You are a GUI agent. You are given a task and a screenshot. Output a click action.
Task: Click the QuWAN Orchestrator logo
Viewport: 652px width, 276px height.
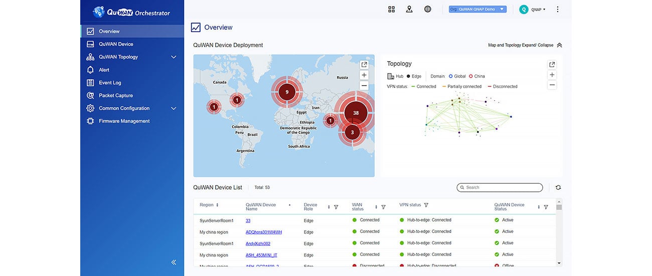coord(131,13)
